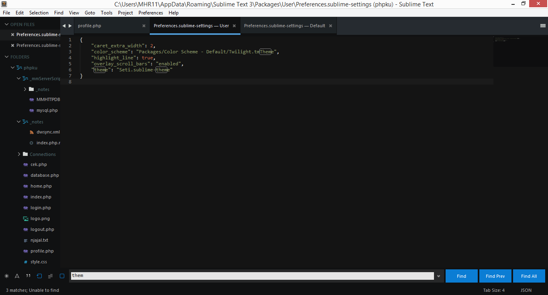Click the image icon beside logo.png

tap(26, 218)
